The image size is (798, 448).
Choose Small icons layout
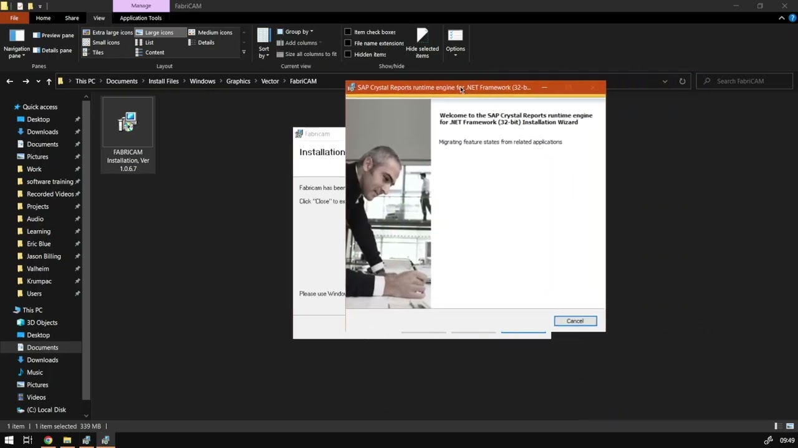pyautogui.click(x=101, y=42)
